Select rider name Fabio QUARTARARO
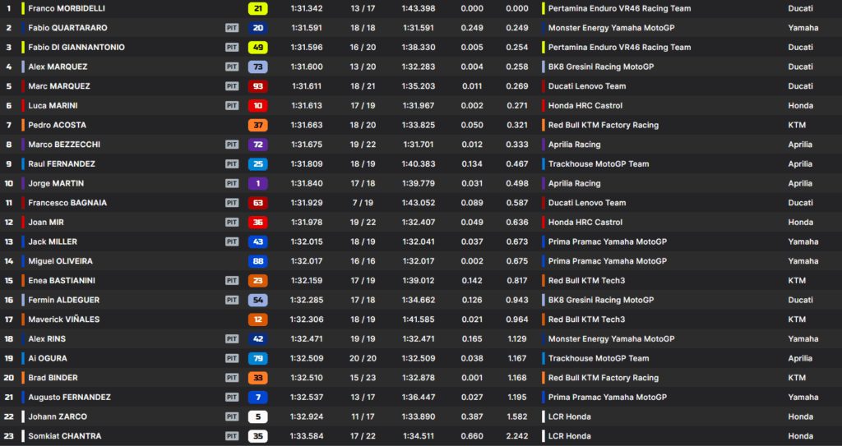This screenshot has width=842, height=446. [x=67, y=28]
